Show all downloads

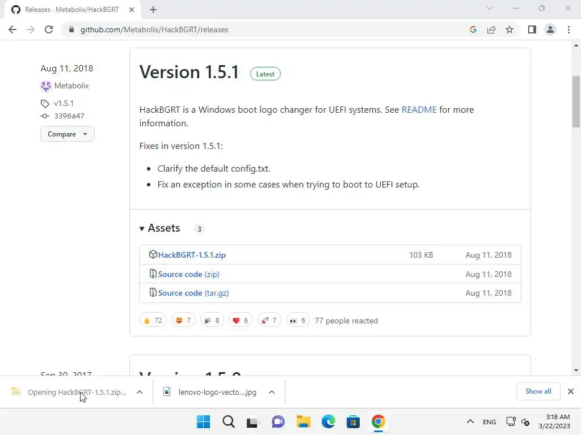(538, 391)
